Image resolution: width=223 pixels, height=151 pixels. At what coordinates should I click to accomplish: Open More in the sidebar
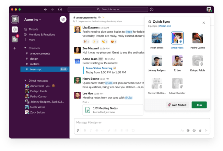30,40
